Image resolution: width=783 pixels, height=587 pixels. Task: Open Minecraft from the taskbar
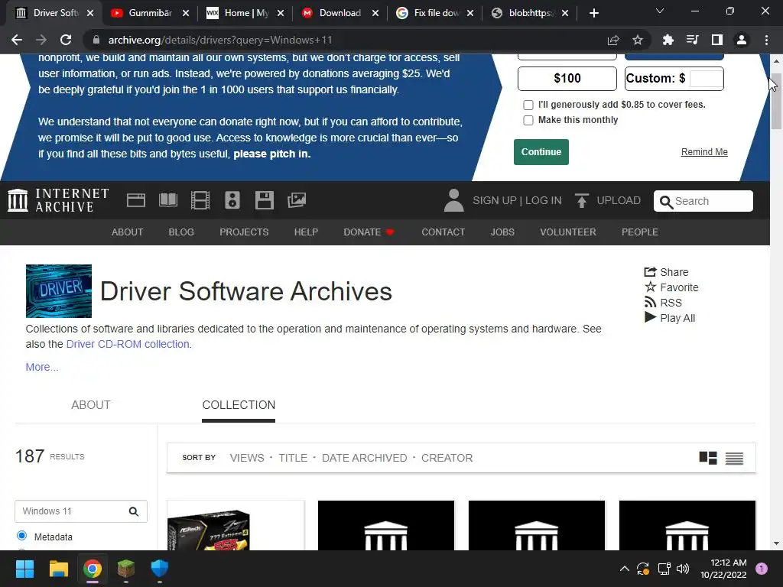tap(126, 569)
